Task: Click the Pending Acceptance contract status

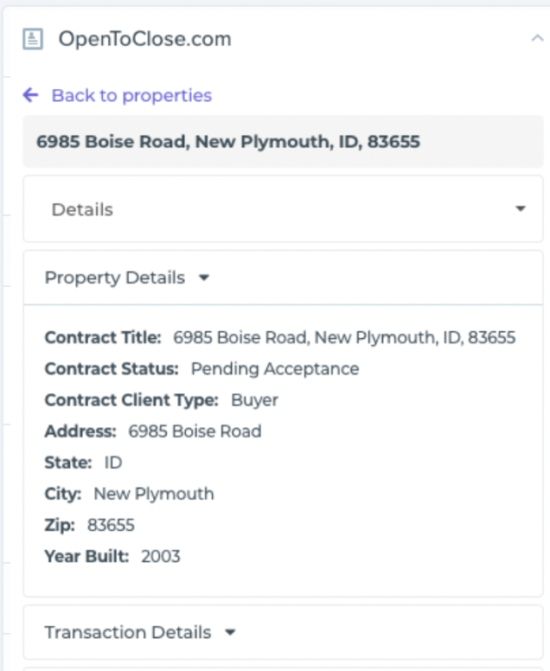Action: [x=274, y=368]
